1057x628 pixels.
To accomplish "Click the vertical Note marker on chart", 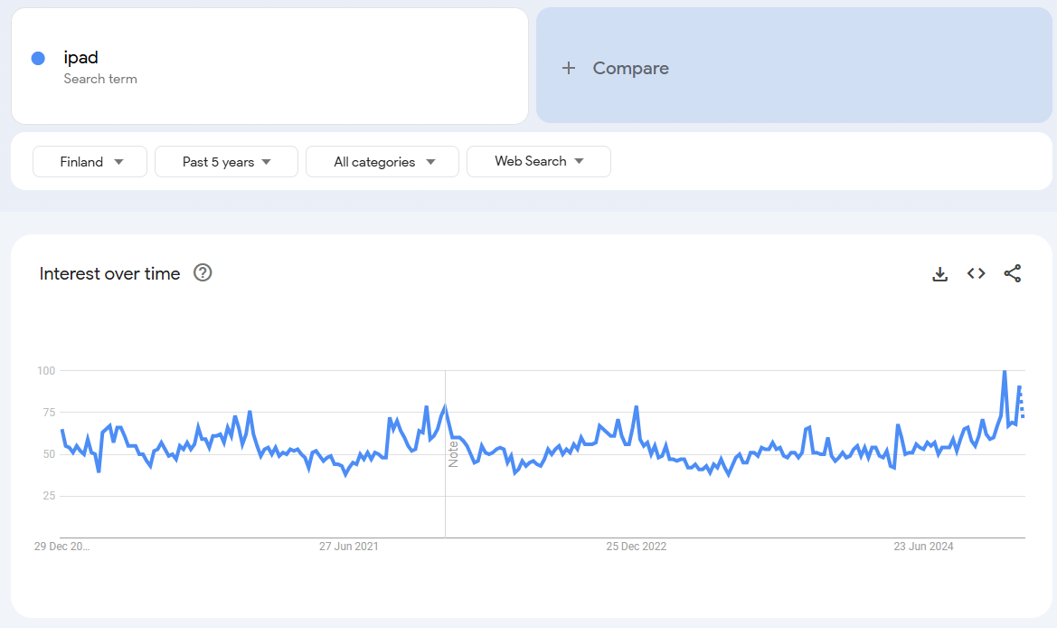I will pos(453,453).
